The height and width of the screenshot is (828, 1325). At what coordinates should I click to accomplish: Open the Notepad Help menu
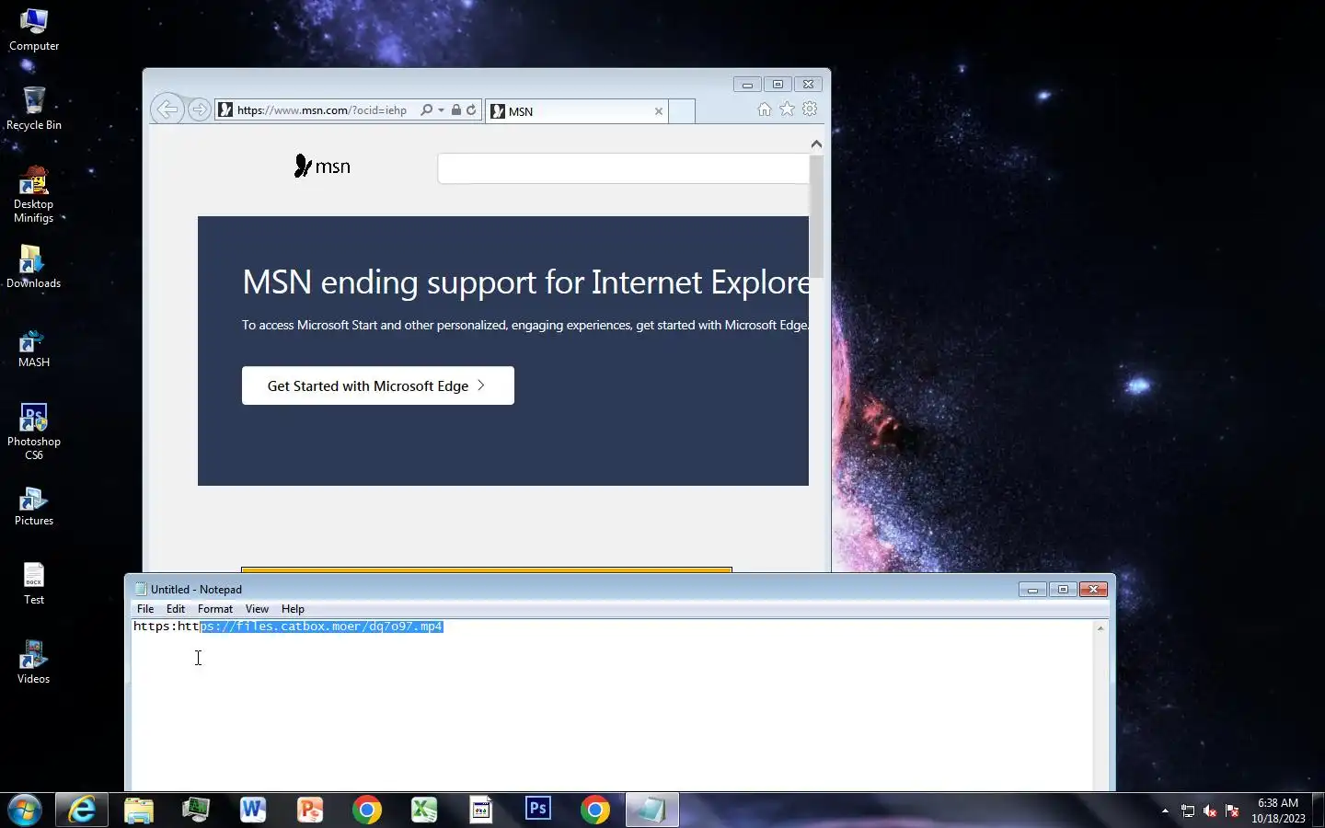[293, 609]
